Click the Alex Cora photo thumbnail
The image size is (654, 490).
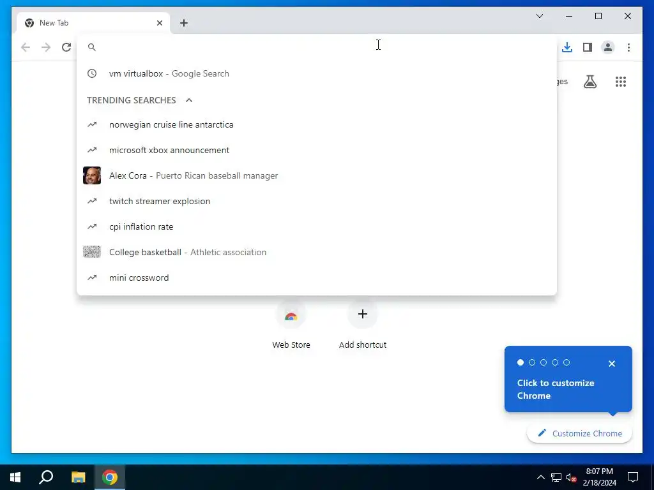point(92,175)
